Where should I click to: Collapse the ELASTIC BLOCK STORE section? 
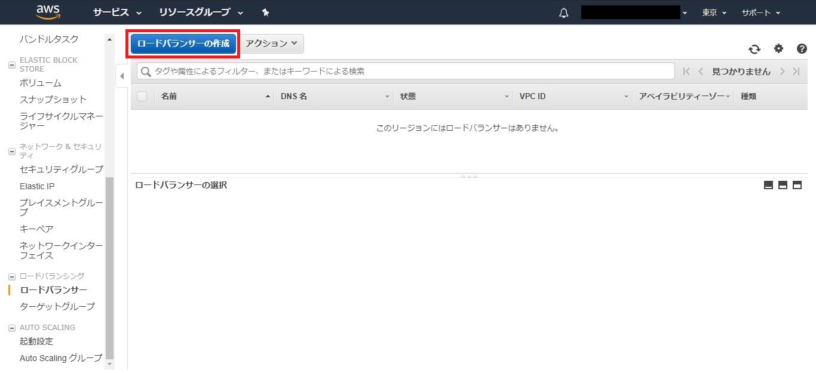(x=12, y=64)
